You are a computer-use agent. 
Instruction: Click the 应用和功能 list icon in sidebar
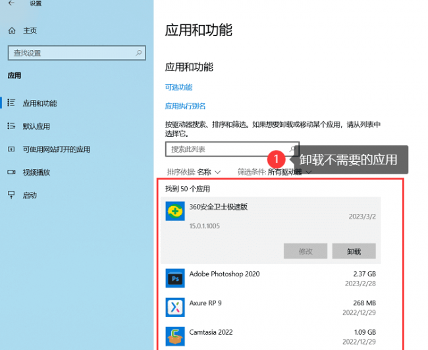[x=11, y=103]
